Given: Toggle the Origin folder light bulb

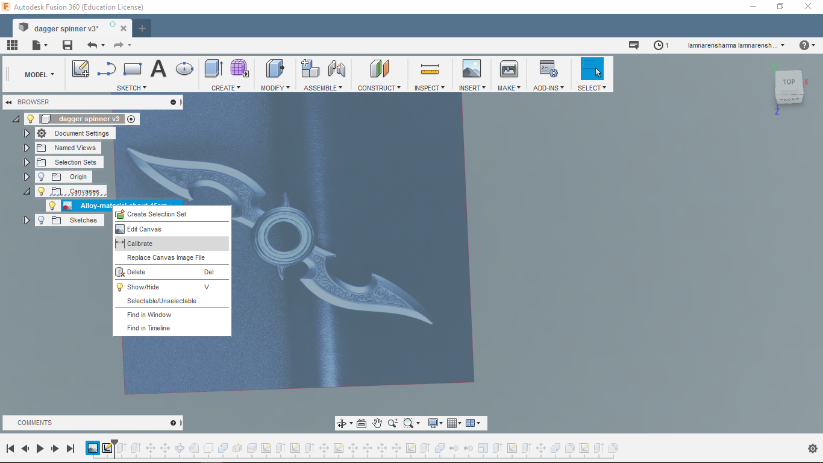Looking at the screenshot, I should (x=42, y=177).
